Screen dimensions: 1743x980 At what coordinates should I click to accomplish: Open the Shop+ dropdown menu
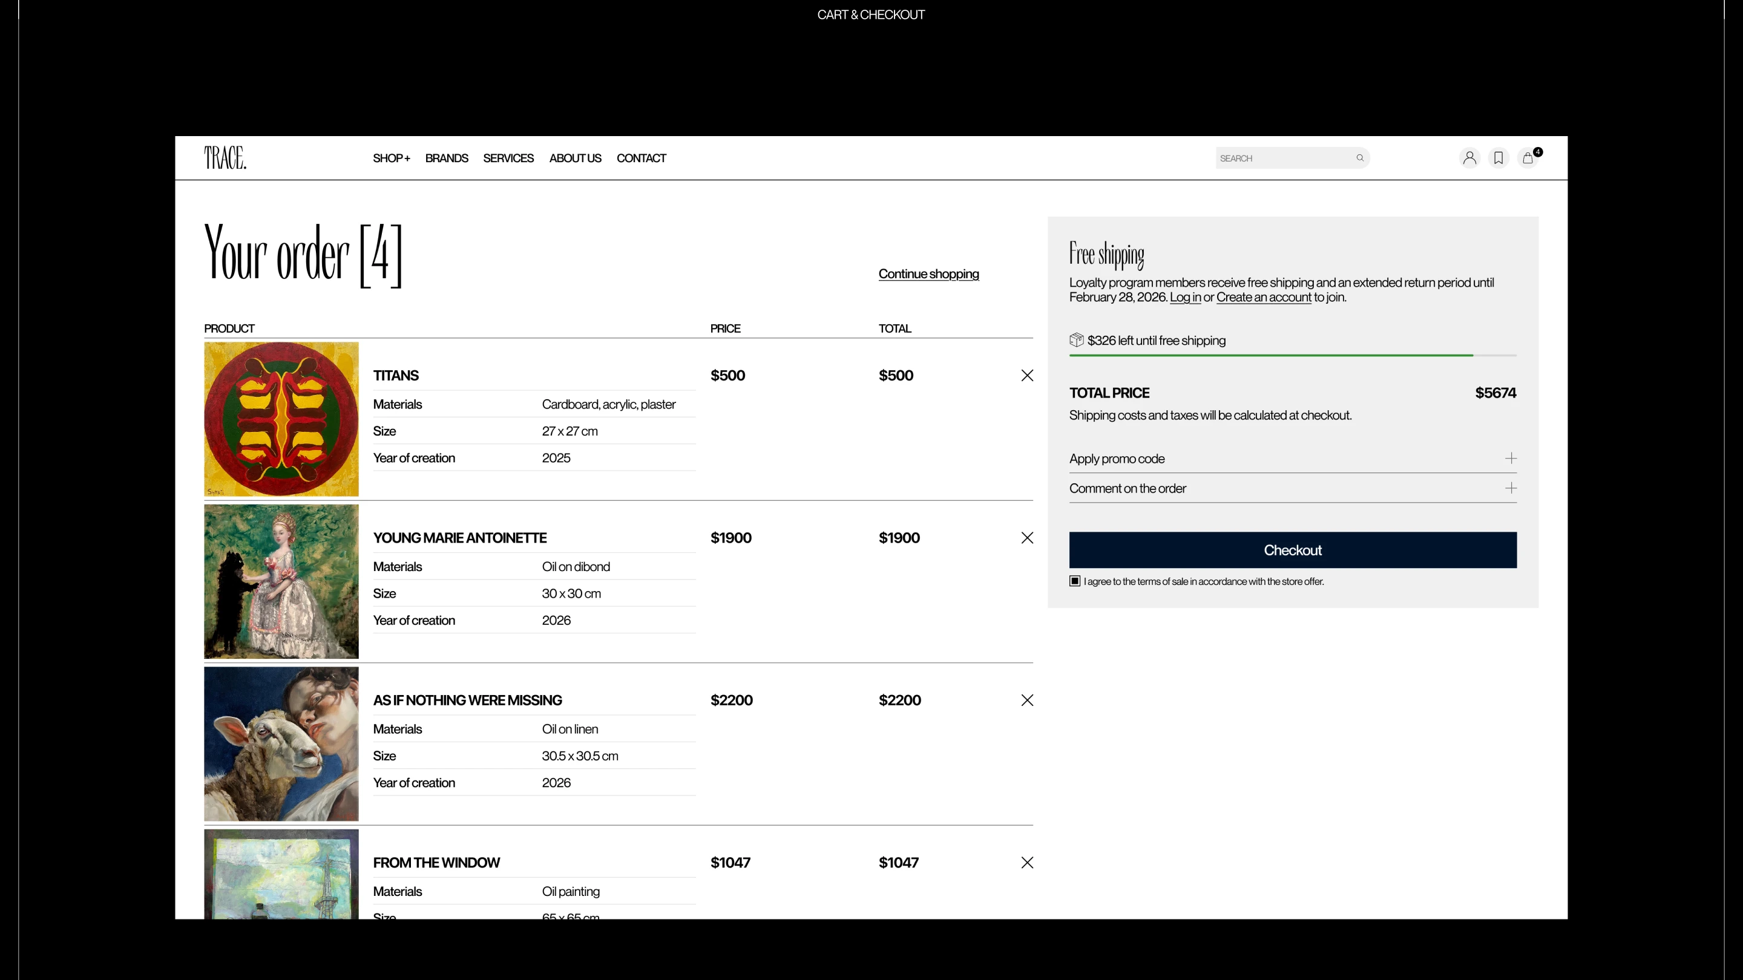point(391,158)
